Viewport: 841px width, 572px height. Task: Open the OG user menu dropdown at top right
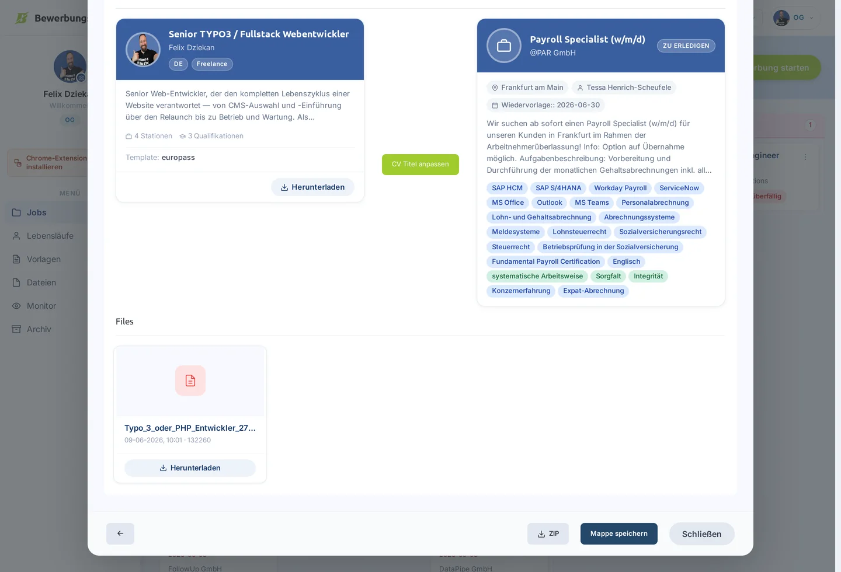(x=797, y=18)
